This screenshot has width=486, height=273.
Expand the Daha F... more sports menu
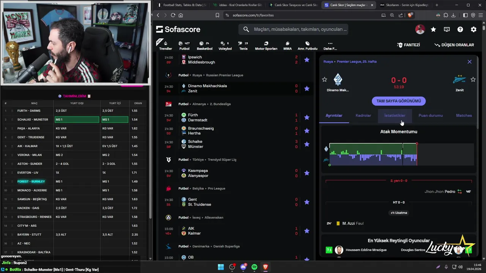(x=330, y=45)
